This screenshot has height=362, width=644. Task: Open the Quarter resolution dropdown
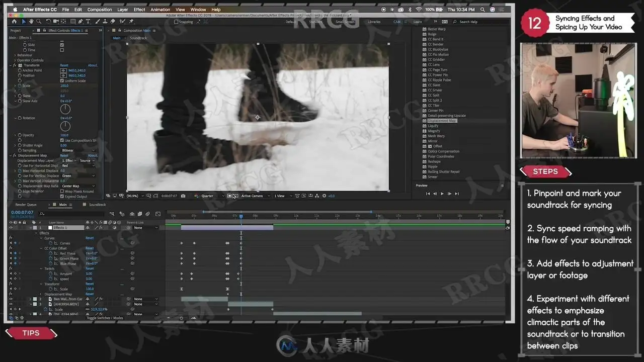coord(213,196)
